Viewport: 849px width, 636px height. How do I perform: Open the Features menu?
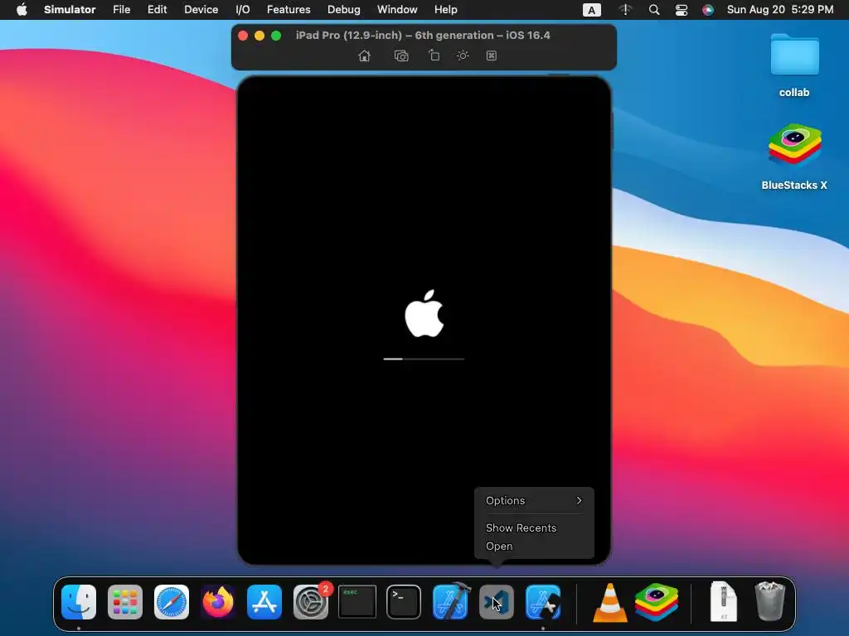[x=289, y=10]
